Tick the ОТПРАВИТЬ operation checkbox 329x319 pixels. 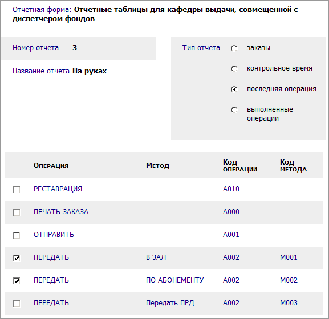click(x=17, y=235)
